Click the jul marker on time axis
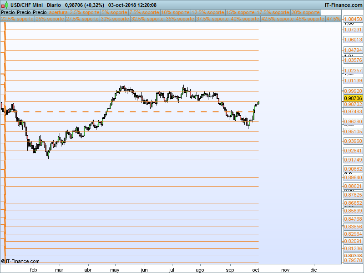Screen dimensions: 364x273 172,269
